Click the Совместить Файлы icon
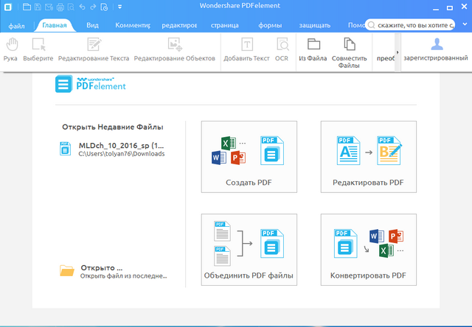 click(x=349, y=52)
